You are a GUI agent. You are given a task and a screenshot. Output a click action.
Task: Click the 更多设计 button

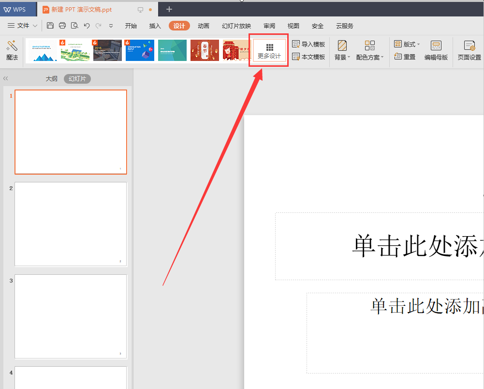268,50
